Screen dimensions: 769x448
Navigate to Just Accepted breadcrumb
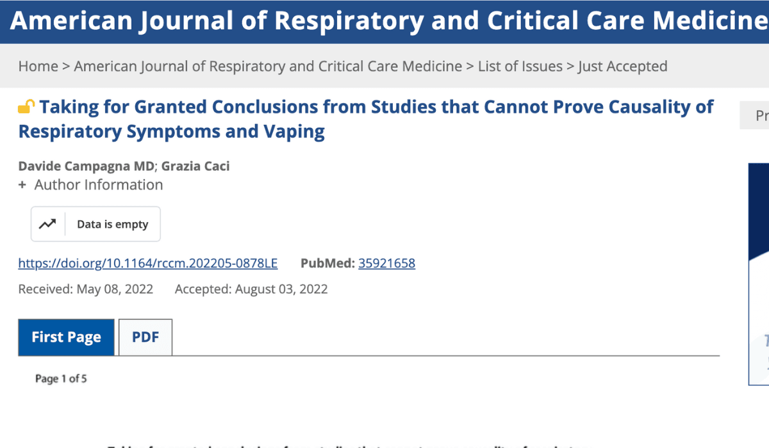622,66
